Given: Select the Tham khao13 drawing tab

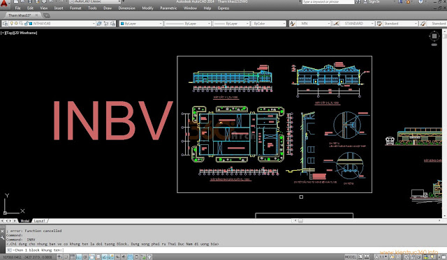Looking at the screenshot, I should pyautogui.click(x=20, y=15).
